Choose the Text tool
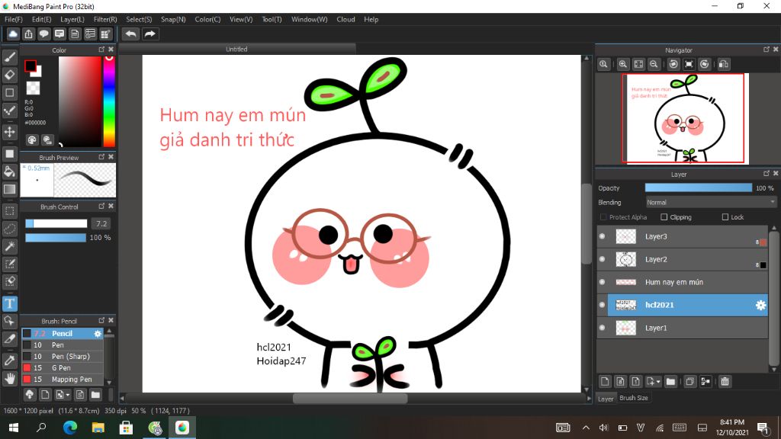 pyautogui.click(x=10, y=303)
